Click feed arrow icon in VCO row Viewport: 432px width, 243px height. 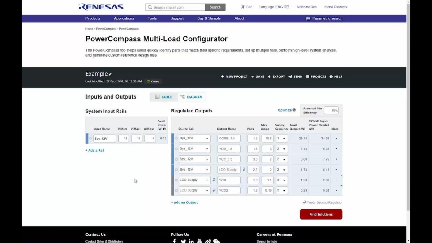214,180
